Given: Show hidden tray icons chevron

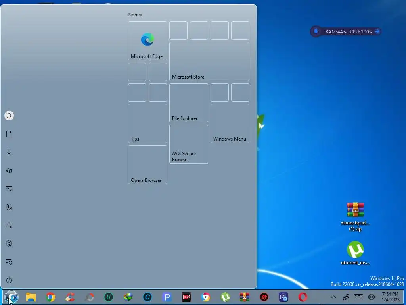Looking at the screenshot, I should 334,297.
